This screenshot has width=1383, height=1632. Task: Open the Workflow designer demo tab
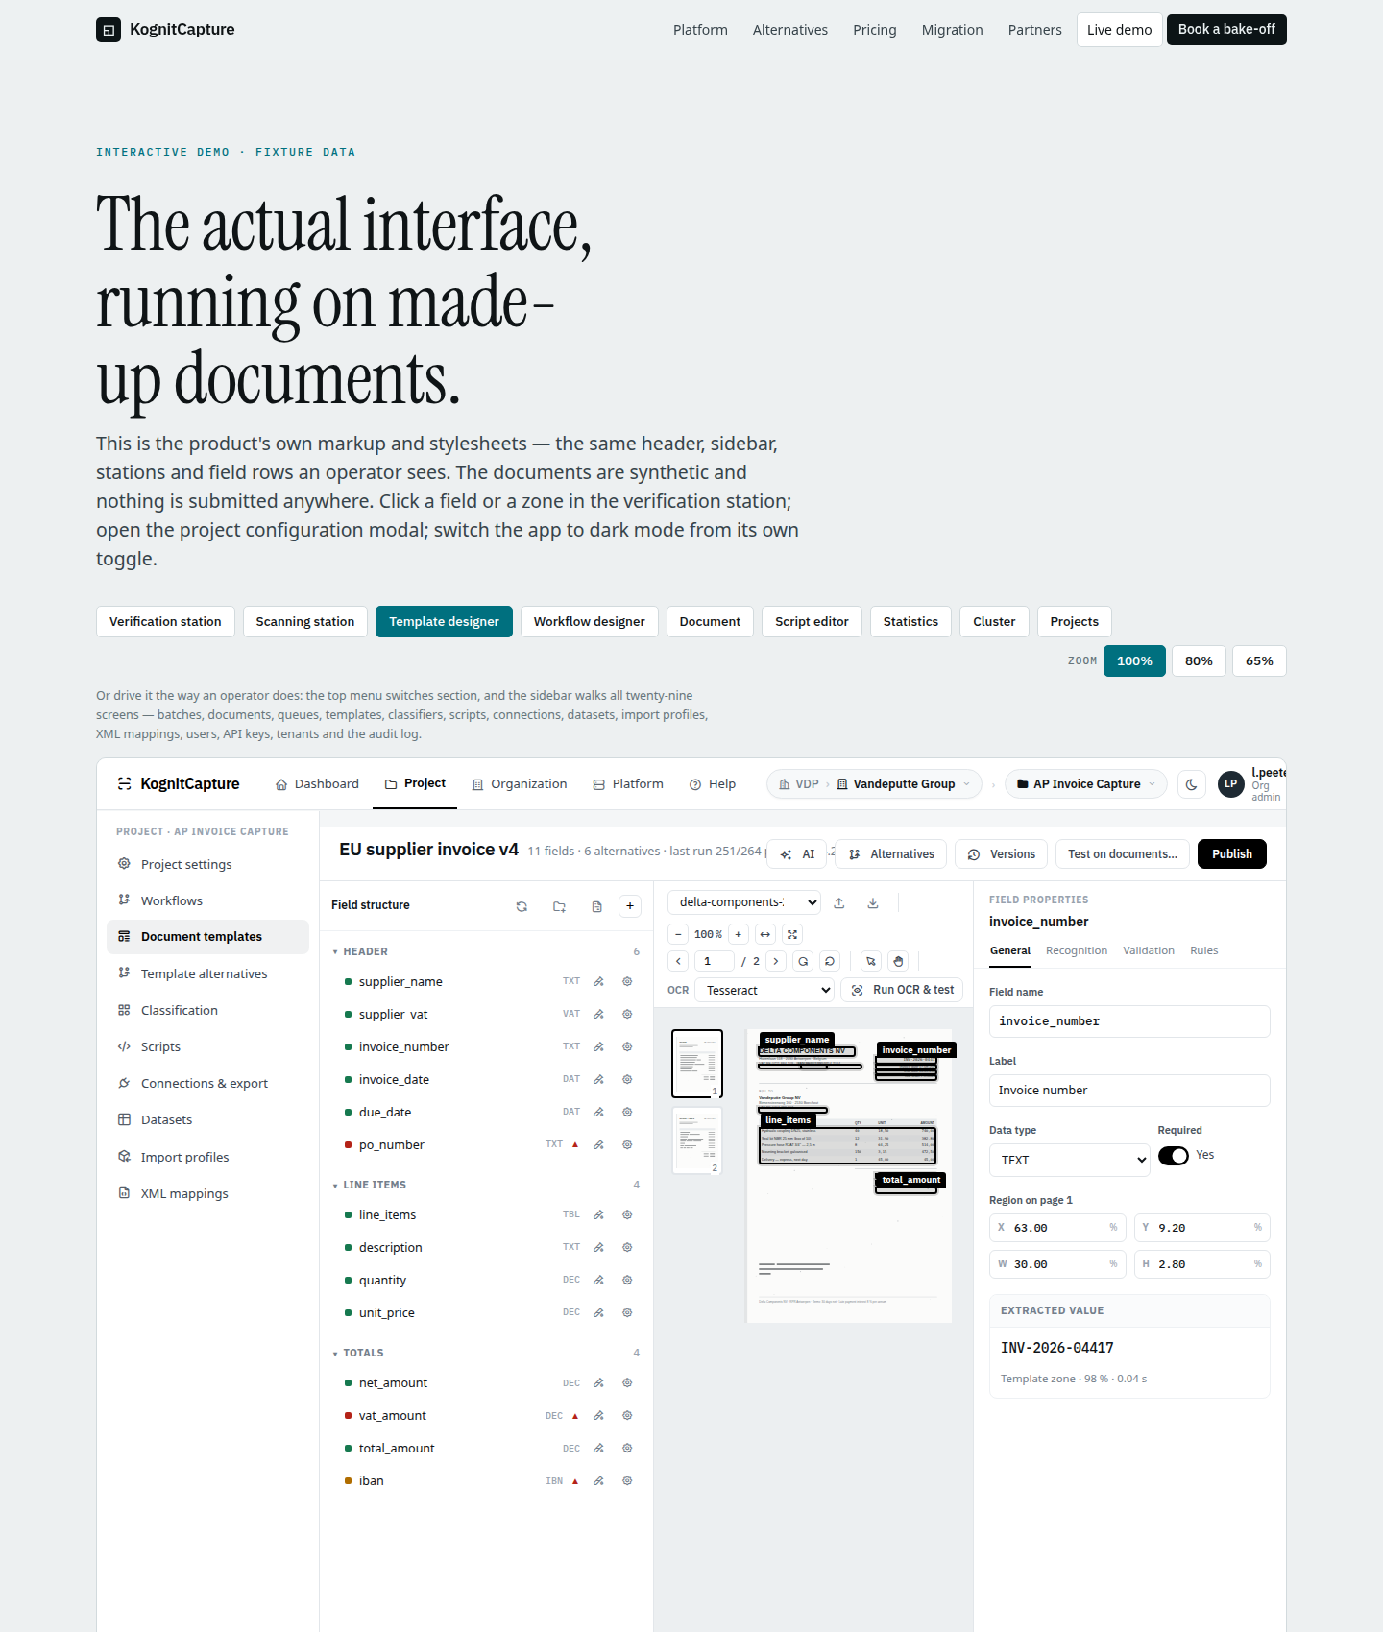pos(590,622)
